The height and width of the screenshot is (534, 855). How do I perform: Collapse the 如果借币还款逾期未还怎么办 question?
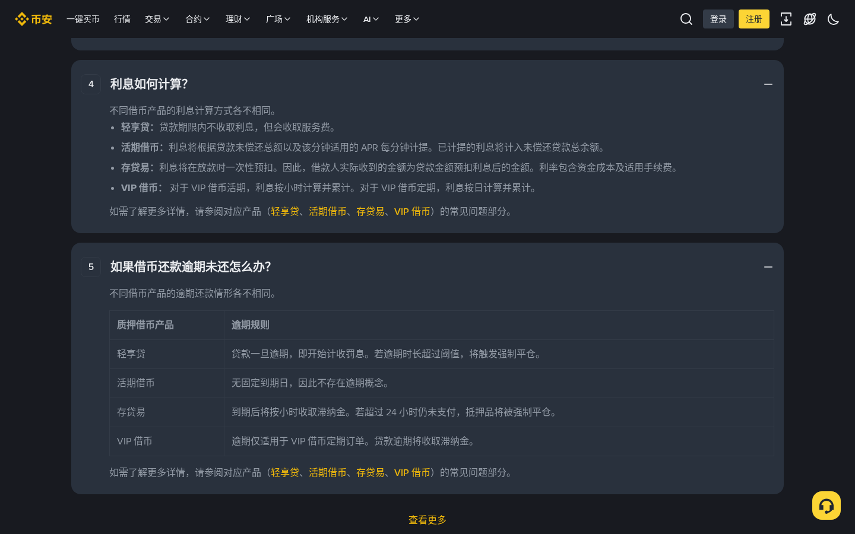click(768, 267)
